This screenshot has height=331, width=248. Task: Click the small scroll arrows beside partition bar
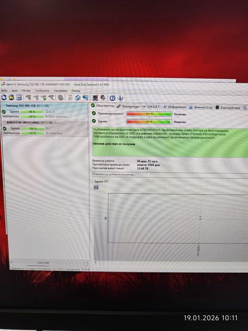click(x=87, y=264)
